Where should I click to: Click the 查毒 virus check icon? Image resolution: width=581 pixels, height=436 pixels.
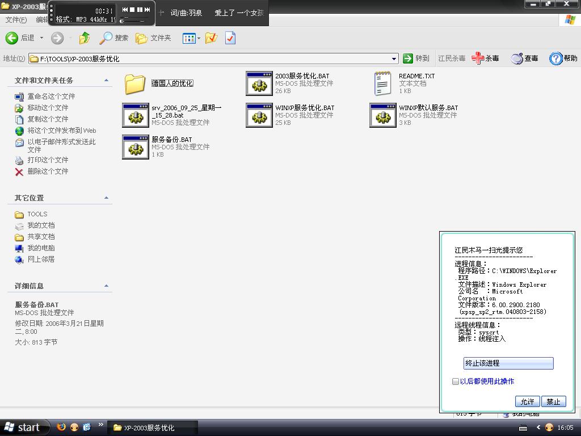[x=525, y=58]
